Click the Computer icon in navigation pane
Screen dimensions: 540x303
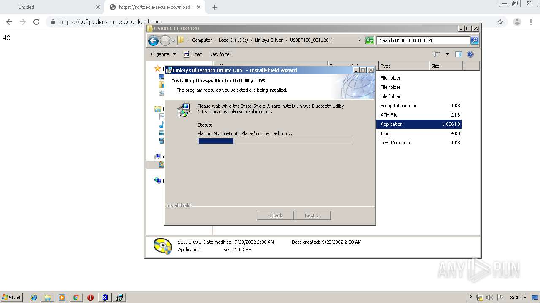tap(158, 157)
